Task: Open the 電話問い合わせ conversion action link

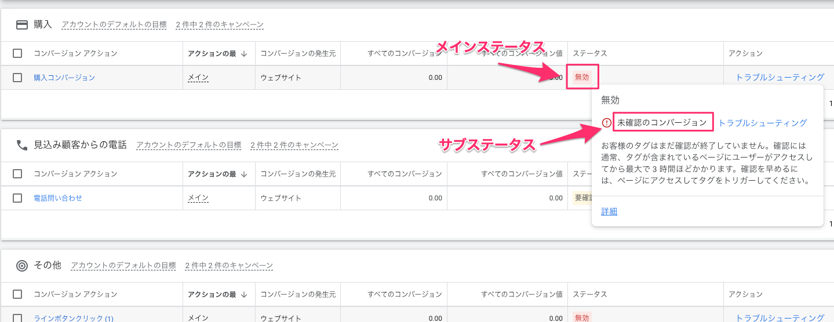Action: [x=58, y=198]
